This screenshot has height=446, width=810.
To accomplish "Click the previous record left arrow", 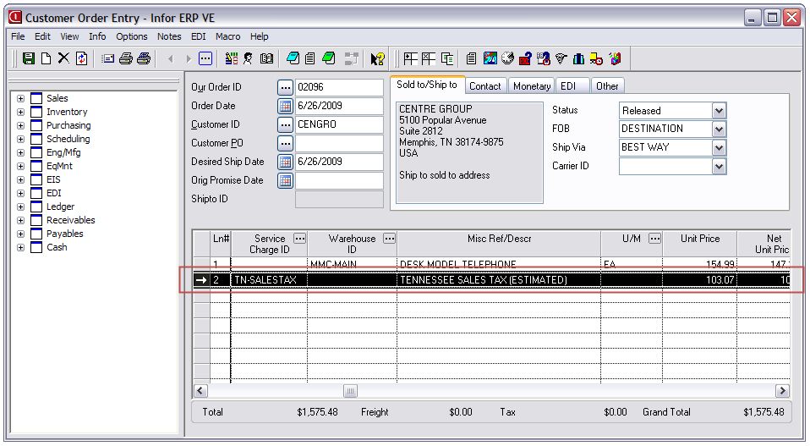I will click(x=171, y=59).
